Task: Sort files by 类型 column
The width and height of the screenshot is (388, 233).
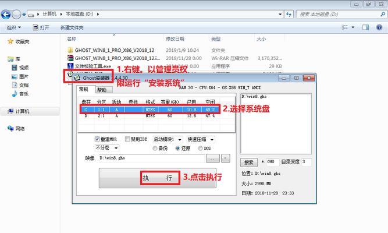Action: [216, 39]
